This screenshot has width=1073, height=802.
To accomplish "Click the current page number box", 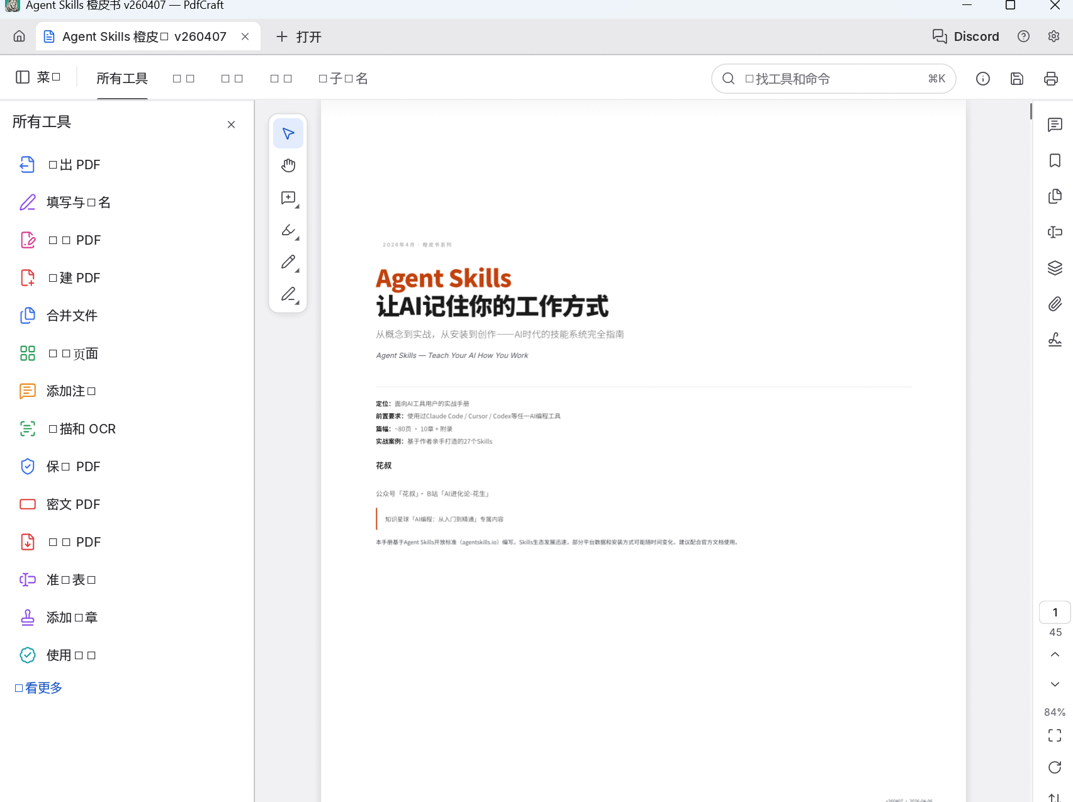I will click(x=1055, y=612).
